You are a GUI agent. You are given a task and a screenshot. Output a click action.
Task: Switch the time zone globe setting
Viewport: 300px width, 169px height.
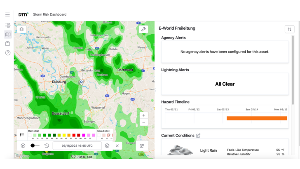(107, 146)
